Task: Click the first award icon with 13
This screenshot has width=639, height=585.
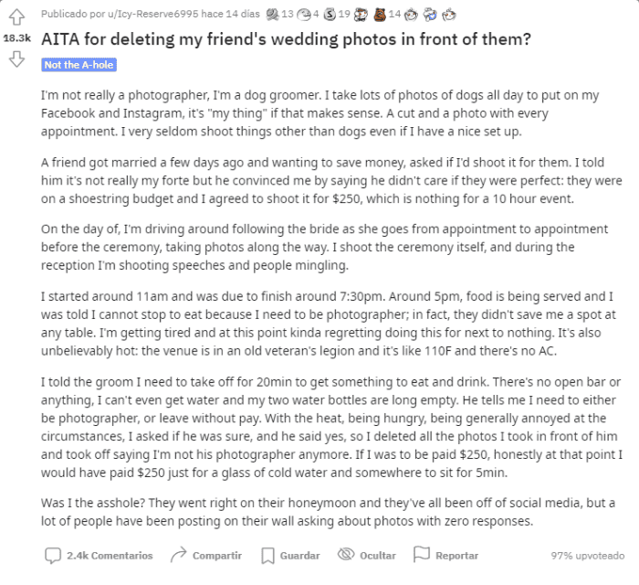Action: pyautogui.click(x=273, y=15)
